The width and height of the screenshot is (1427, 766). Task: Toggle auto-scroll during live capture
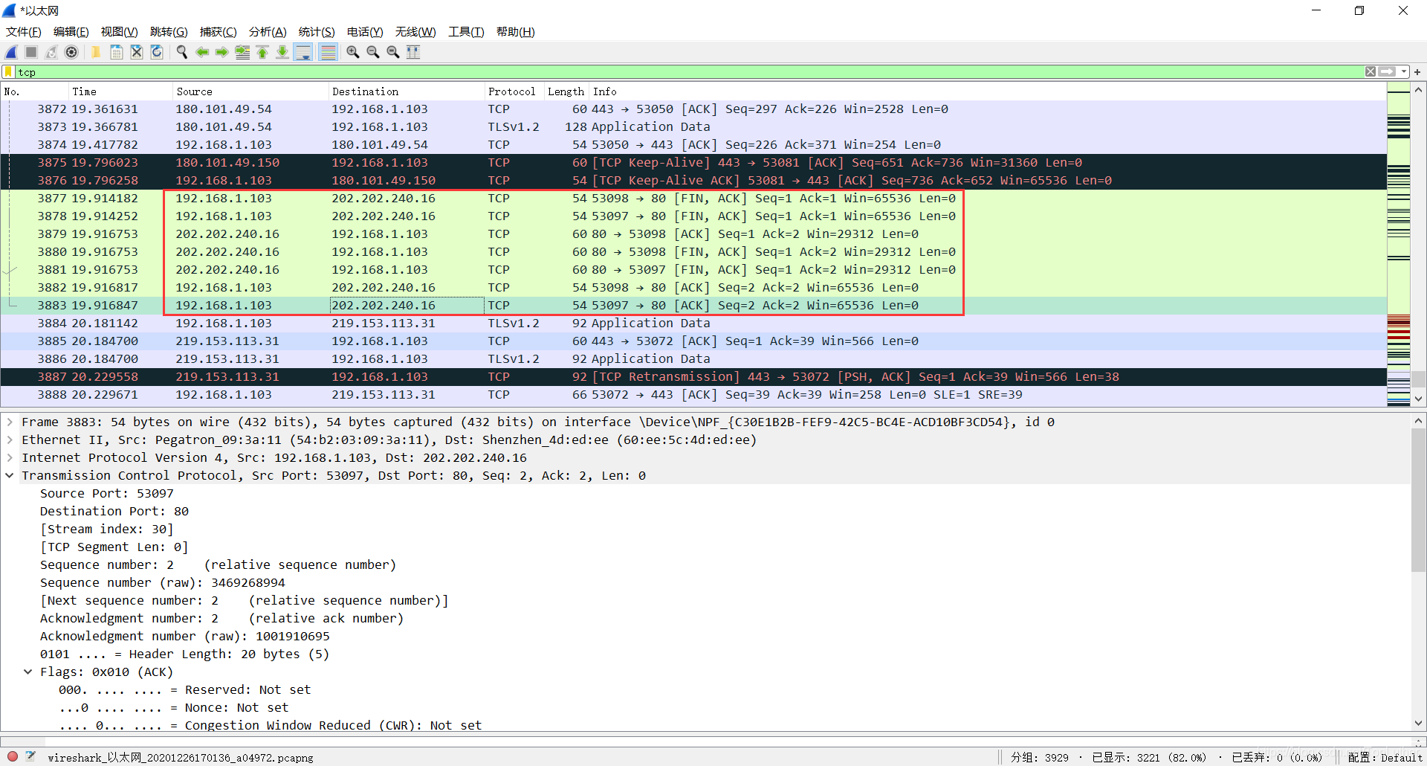tap(302, 52)
